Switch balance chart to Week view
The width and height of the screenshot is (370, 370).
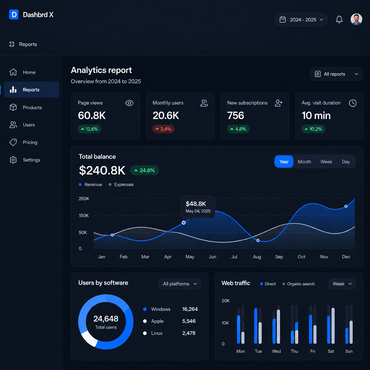click(x=326, y=162)
